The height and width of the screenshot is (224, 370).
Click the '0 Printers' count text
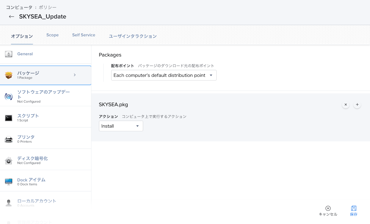point(25,142)
